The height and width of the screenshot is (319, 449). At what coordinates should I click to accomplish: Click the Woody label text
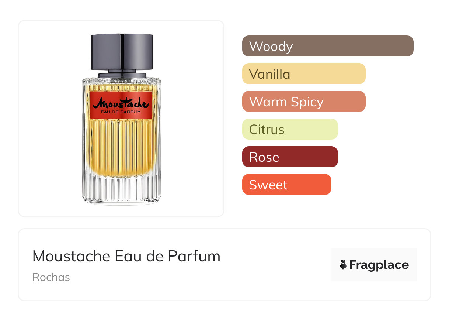271,47
